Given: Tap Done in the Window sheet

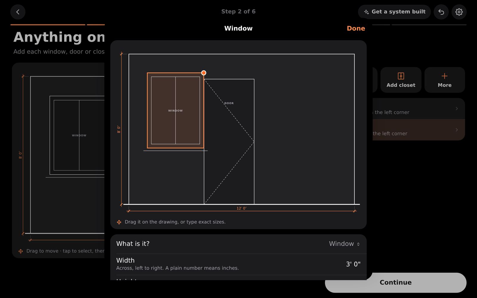Looking at the screenshot, I should pyautogui.click(x=356, y=28).
